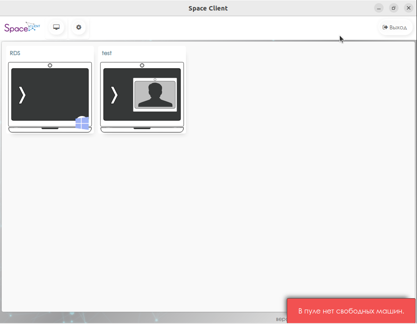
Task: Click the white chevron on RDS laptop
Action: pos(22,95)
